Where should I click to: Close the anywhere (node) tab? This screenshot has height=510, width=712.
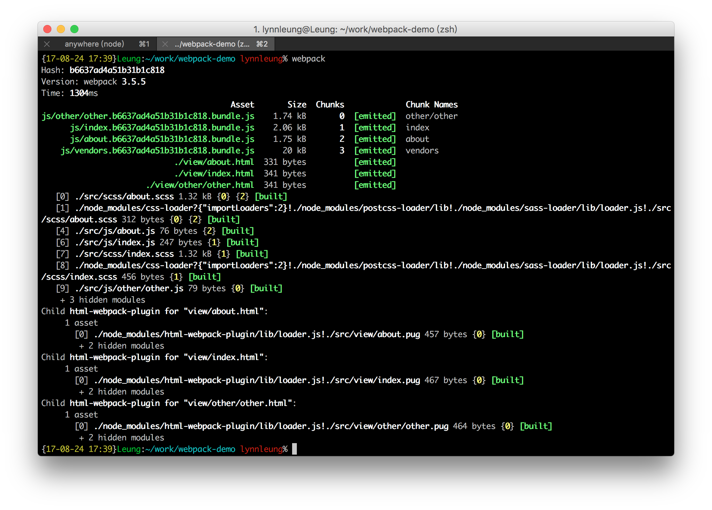click(x=47, y=44)
